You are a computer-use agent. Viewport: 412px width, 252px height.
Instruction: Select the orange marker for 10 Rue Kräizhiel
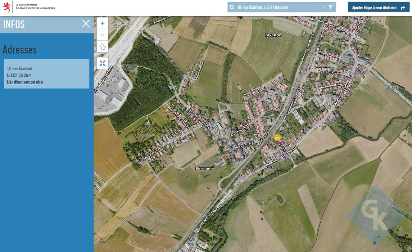277,138
